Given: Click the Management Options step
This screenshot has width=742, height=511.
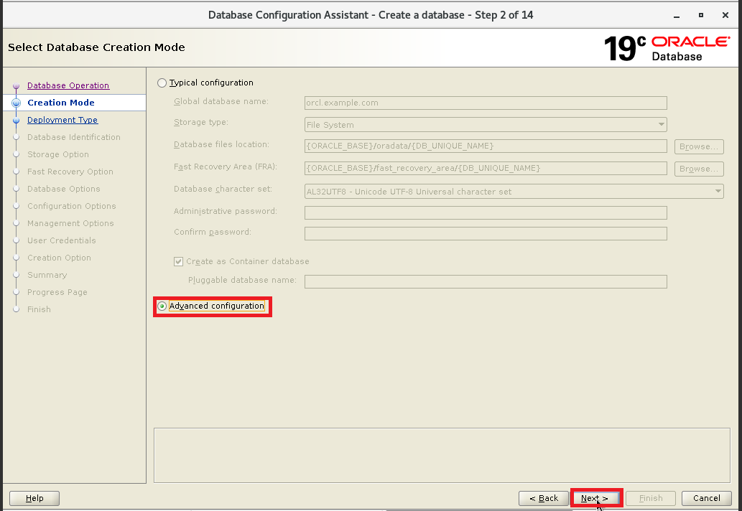Looking at the screenshot, I should pyautogui.click(x=70, y=223).
